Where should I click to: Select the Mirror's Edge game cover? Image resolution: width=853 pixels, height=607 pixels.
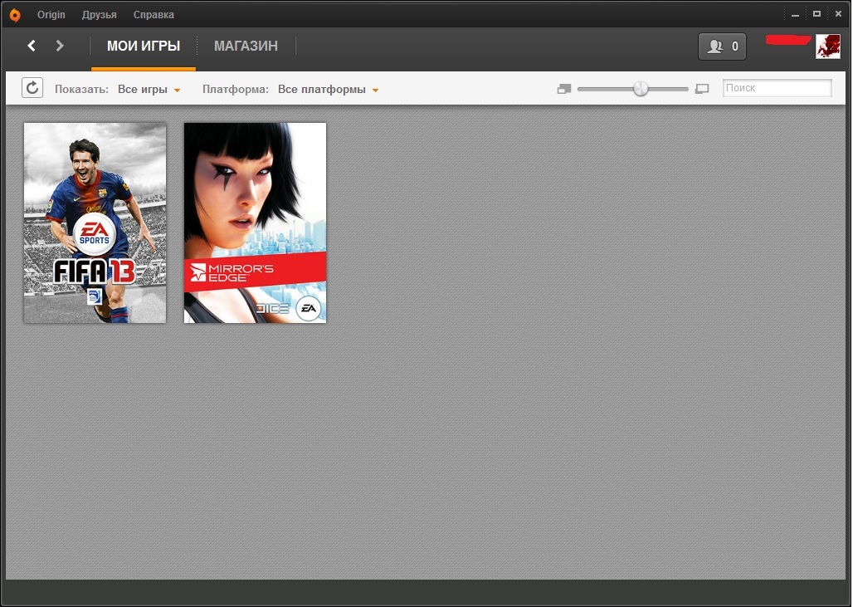coord(255,223)
